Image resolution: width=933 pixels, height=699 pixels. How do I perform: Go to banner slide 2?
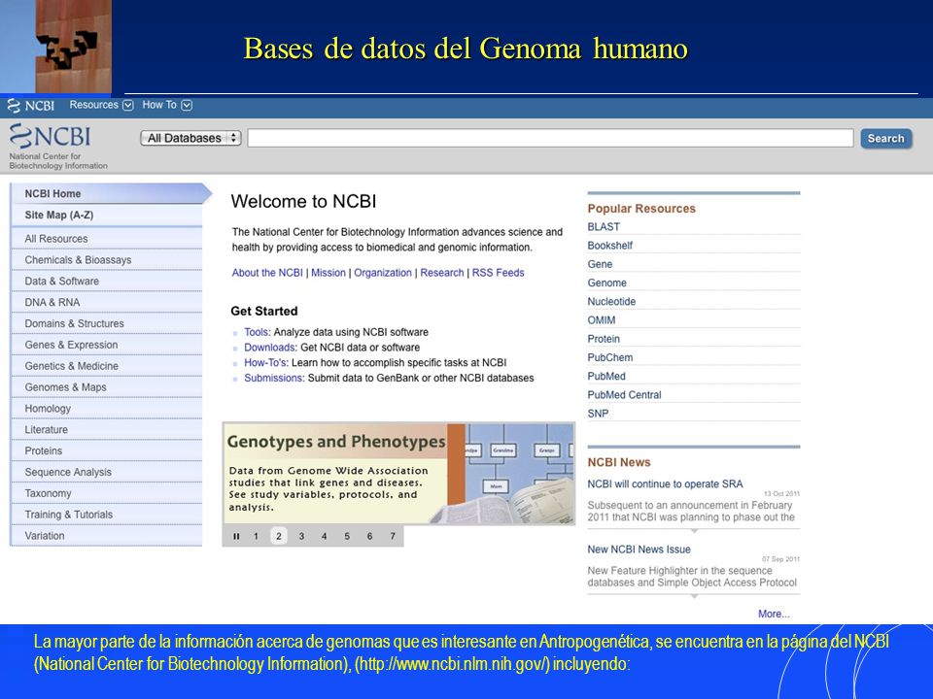point(279,536)
